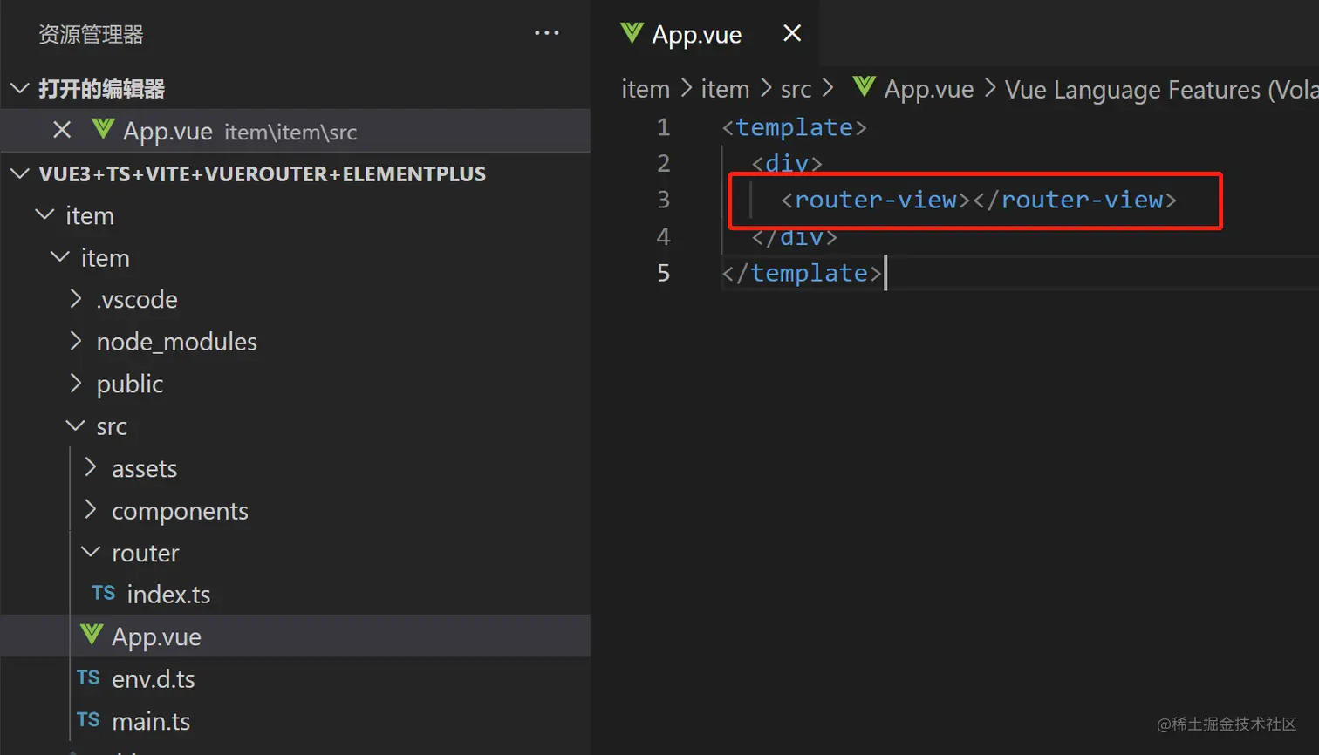Click the Vue icon beside App.vue in tree
The height and width of the screenshot is (755, 1319).
pyautogui.click(x=92, y=636)
